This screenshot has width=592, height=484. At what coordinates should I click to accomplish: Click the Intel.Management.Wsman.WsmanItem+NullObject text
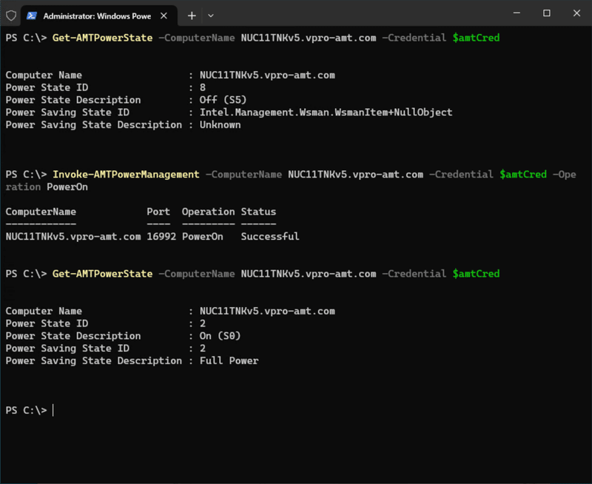pyautogui.click(x=326, y=112)
